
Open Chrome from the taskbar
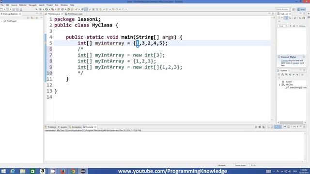73,171
